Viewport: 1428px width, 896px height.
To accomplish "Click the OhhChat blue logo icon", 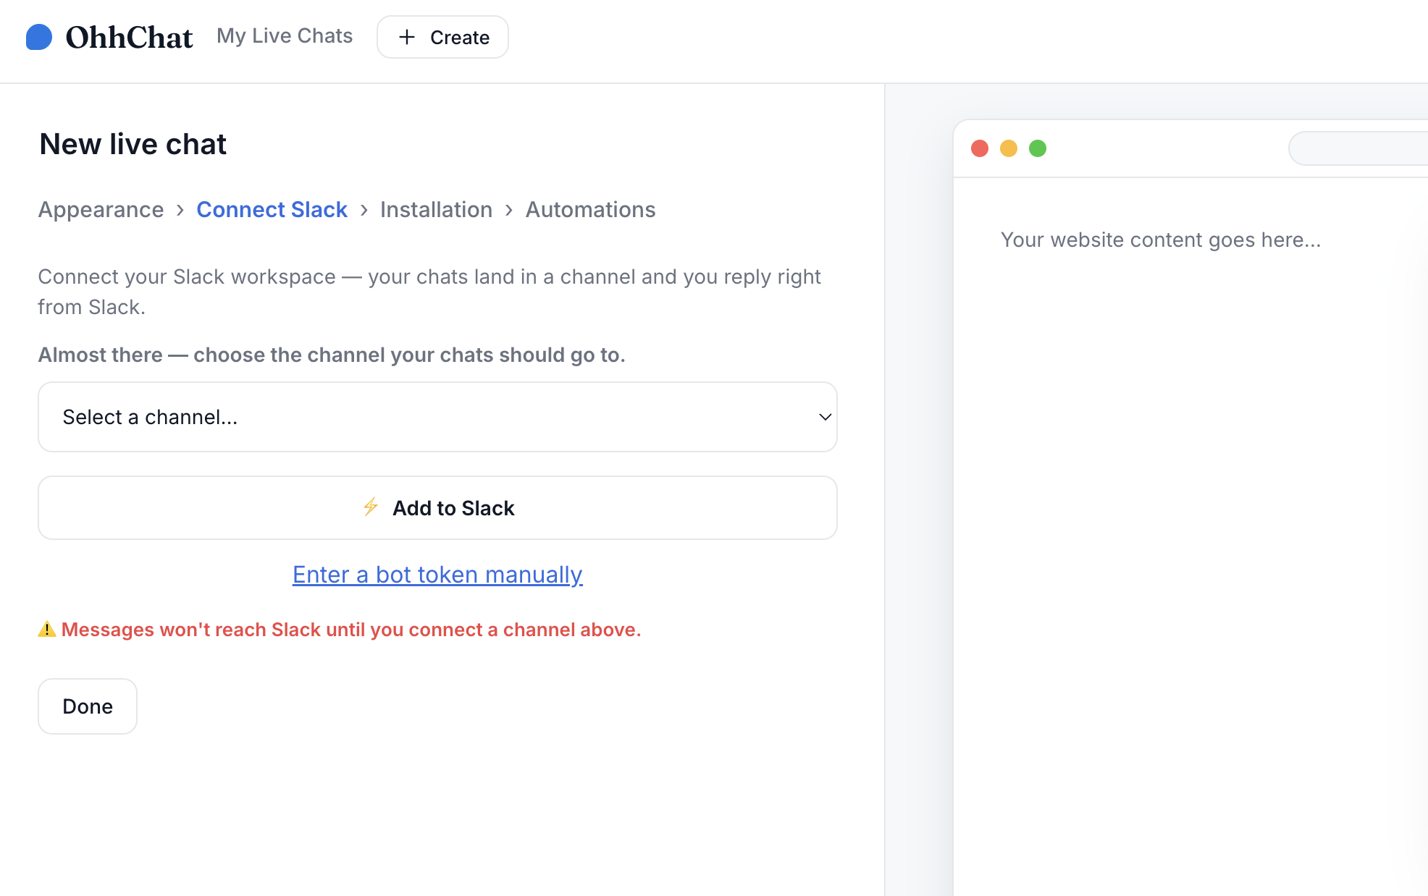I will coord(39,37).
